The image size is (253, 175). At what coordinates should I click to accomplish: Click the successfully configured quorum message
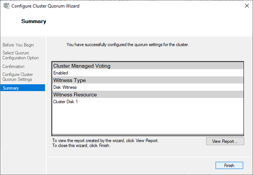[x=127, y=45]
